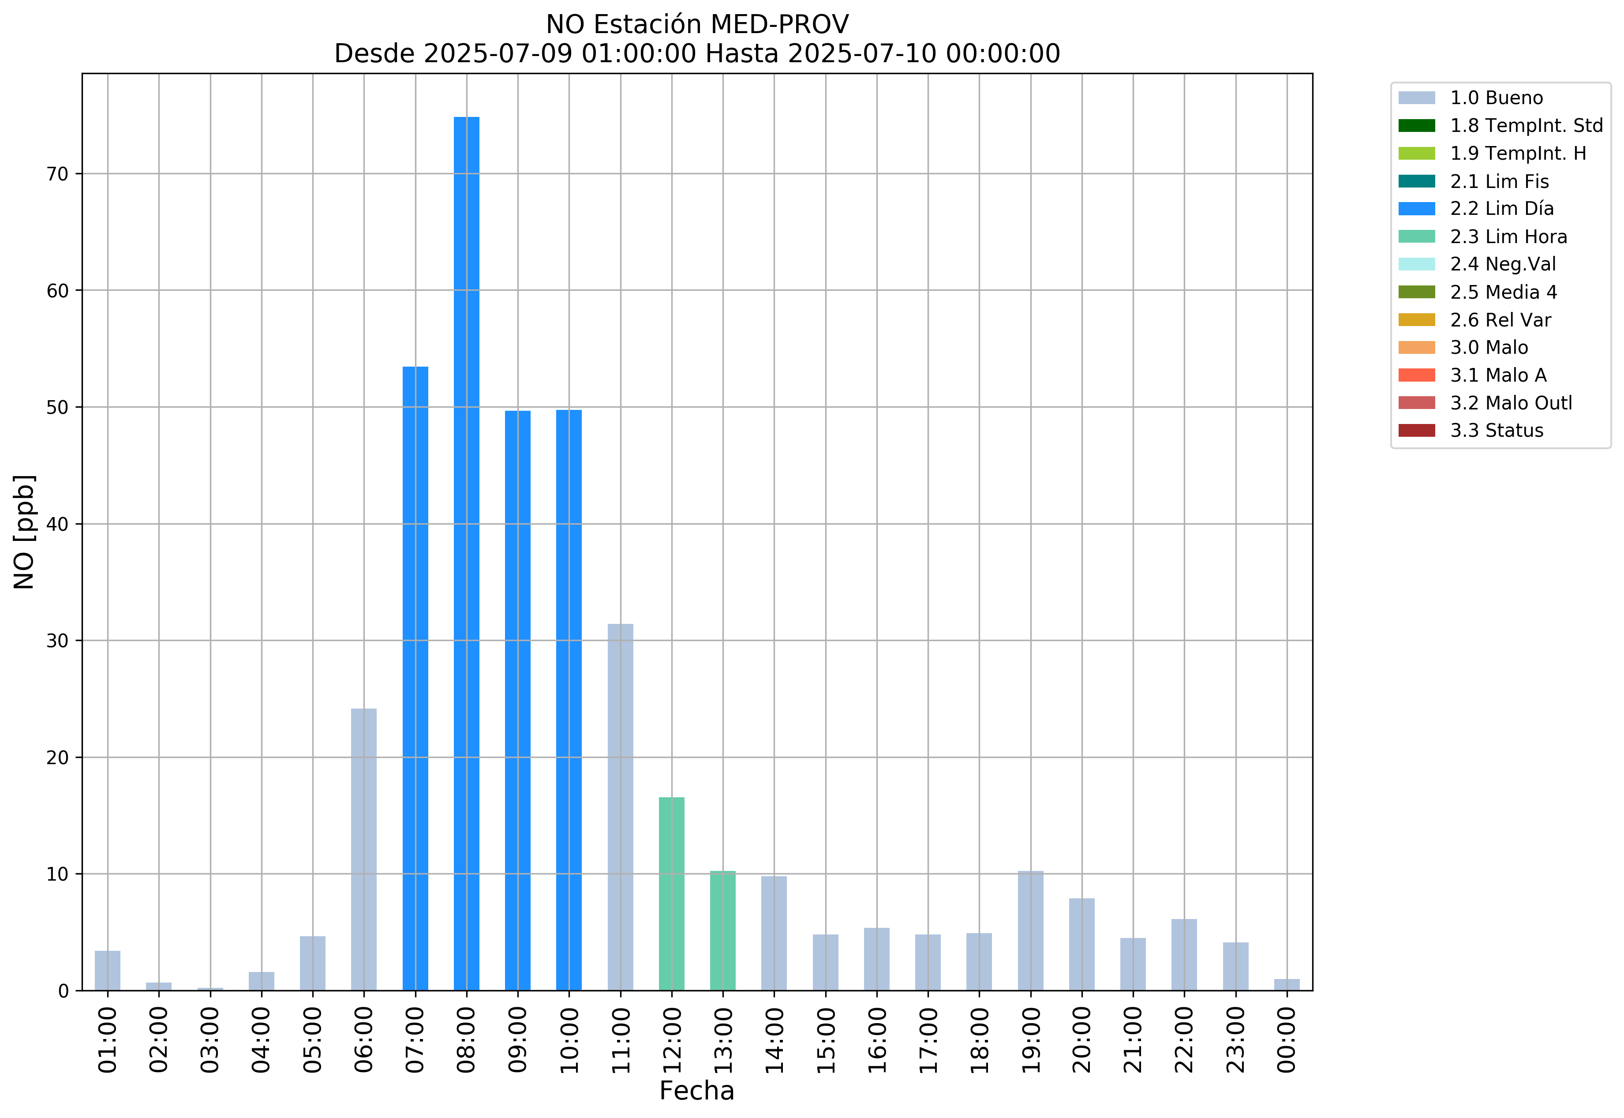Click the 3.3 Status legend swatch
Viewport: 1624px width, 1118px height.
[1416, 431]
